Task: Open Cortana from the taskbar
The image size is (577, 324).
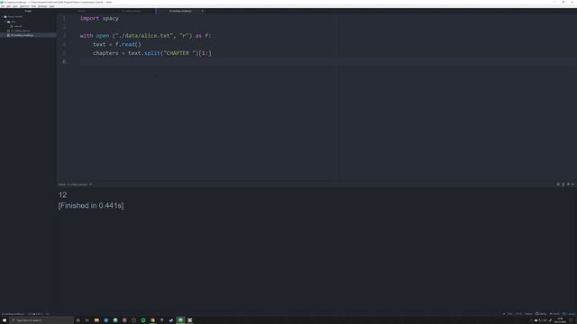Action: coord(78,320)
